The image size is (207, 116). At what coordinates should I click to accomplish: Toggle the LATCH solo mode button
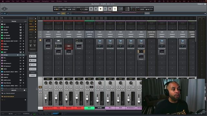click(x=63, y=14)
